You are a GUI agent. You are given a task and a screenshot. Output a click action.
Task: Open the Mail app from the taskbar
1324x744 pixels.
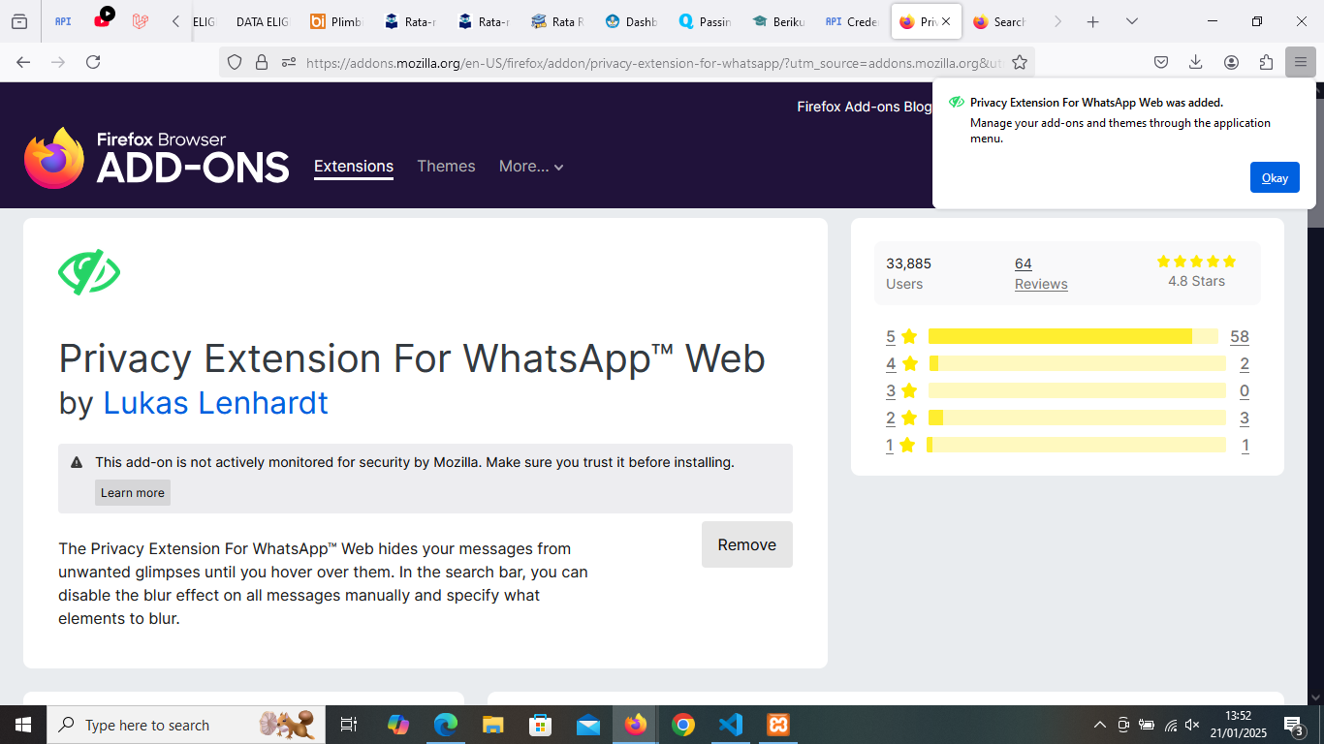pyautogui.click(x=588, y=725)
